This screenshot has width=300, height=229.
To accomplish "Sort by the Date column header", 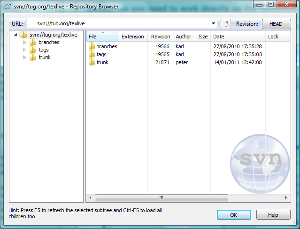I will click(238, 37).
